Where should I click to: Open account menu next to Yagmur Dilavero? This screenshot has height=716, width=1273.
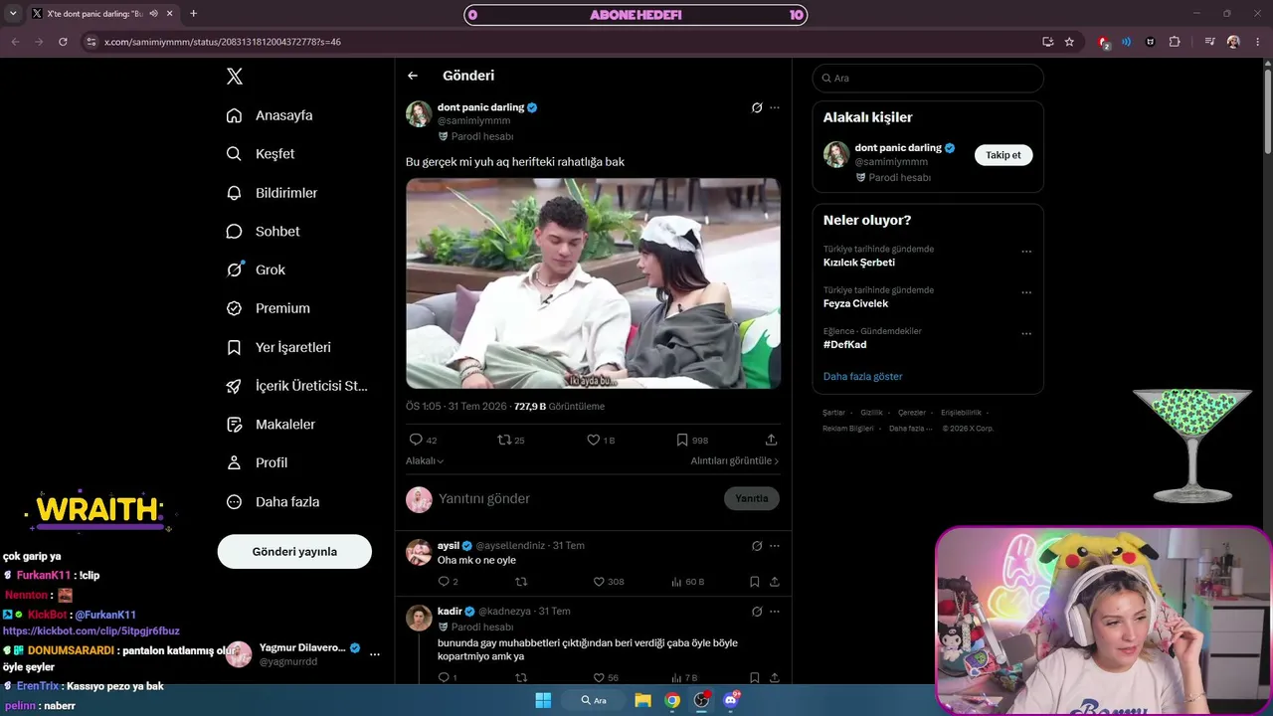[x=375, y=654]
